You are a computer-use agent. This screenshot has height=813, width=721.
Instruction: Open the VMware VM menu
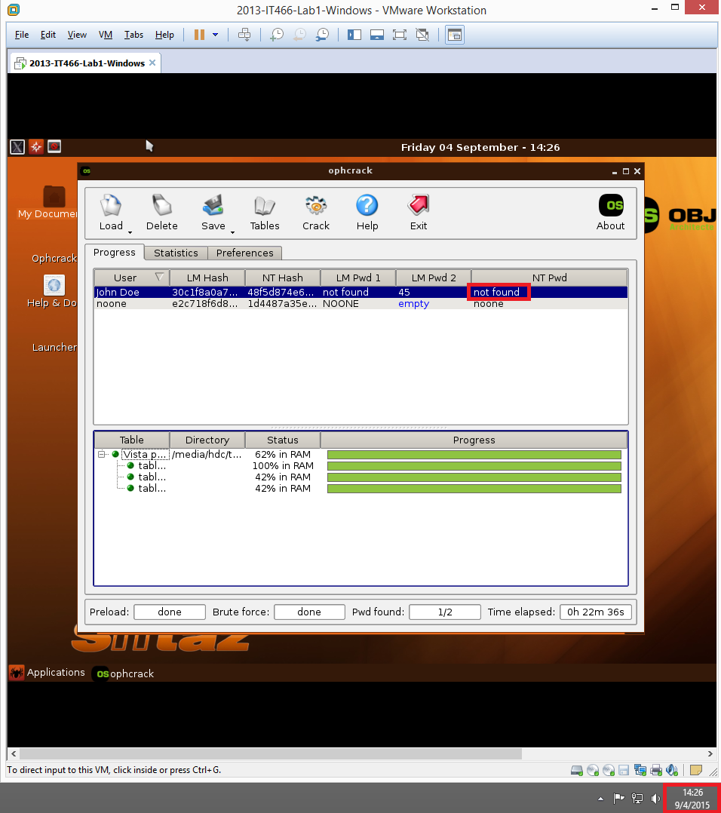pos(106,35)
